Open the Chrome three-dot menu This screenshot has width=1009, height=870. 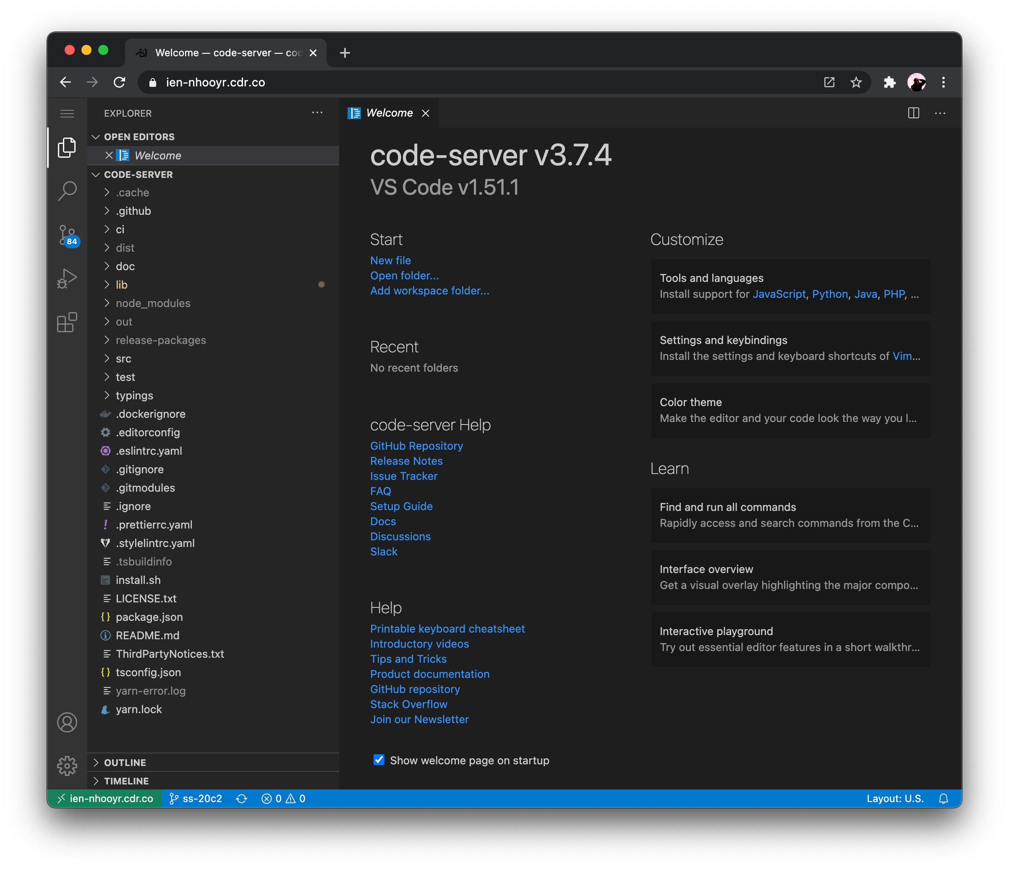pos(943,82)
